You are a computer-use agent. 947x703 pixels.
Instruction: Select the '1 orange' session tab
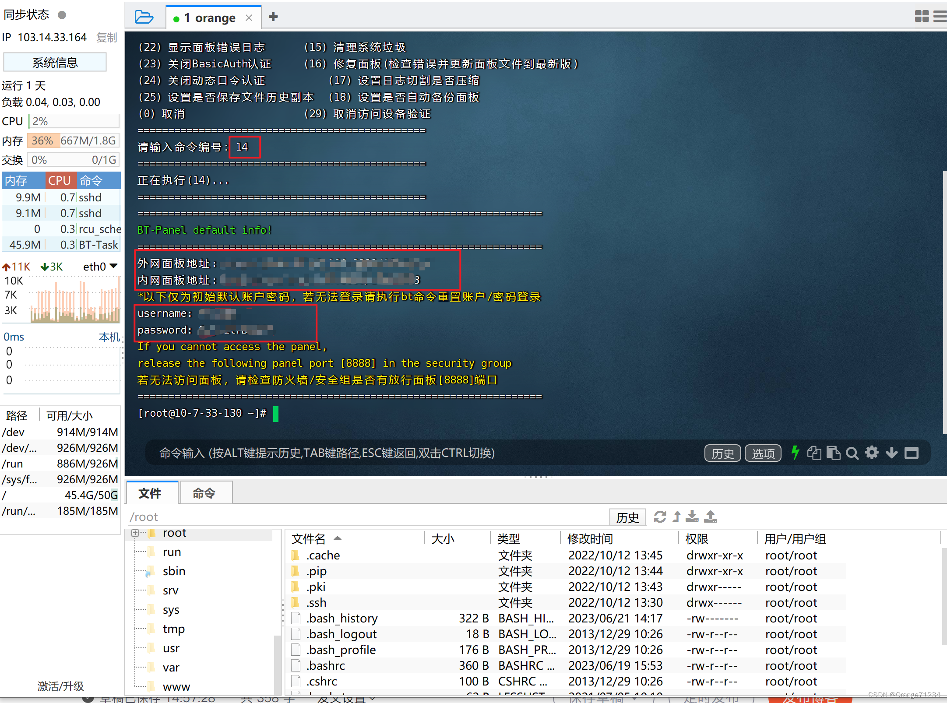click(x=210, y=18)
